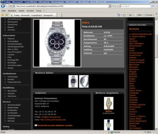Open the www.grimmeissen.de website link
158x134 pixels.
(x=53, y=120)
